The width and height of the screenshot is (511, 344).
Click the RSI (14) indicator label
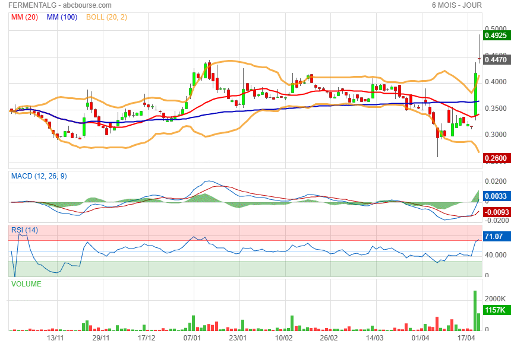pyautogui.click(x=25, y=230)
